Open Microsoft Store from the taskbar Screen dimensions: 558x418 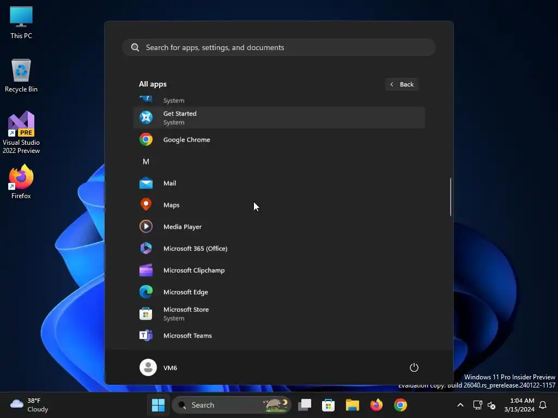point(328,405)
